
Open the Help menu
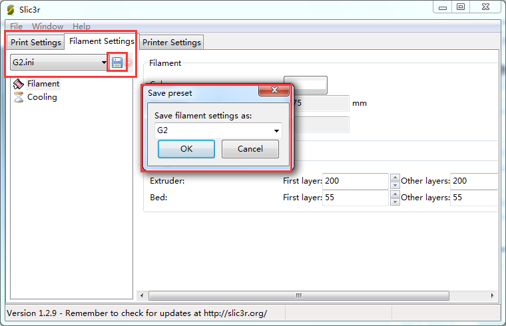pyautogui.click(x=81, y=27)
